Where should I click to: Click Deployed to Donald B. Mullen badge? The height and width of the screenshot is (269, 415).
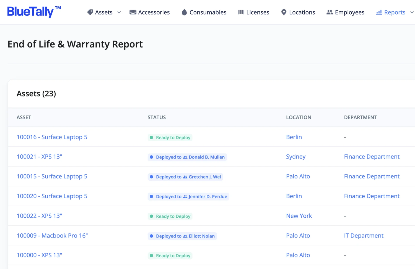point(187,157)
